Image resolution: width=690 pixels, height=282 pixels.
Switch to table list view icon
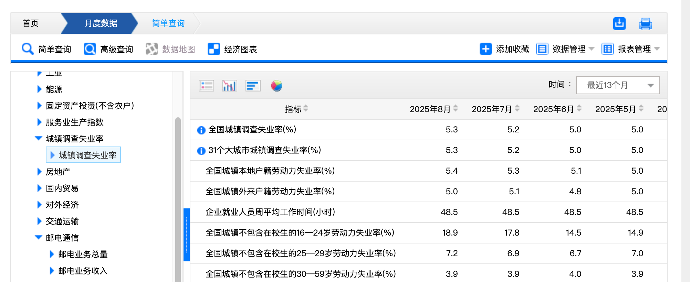coord(206,86)
